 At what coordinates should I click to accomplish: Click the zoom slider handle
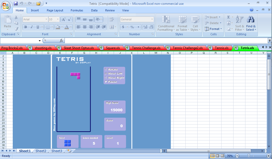[x=249, y=156]
